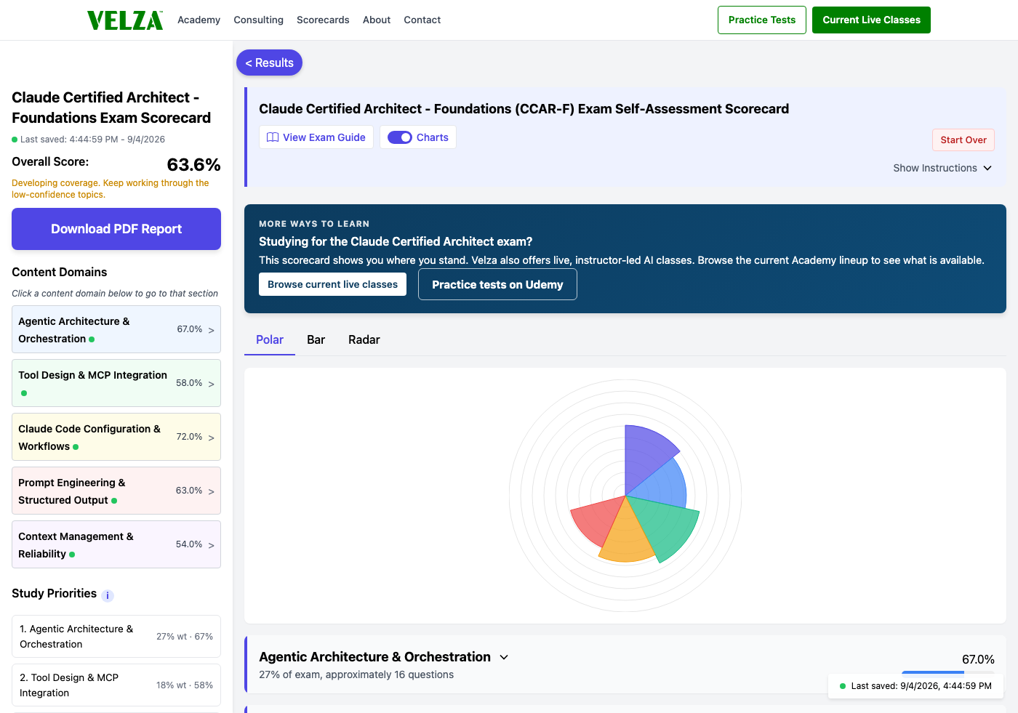
Task: Click the Current Live Classes button
Action: pyautogui.click(x=871, y=20)
